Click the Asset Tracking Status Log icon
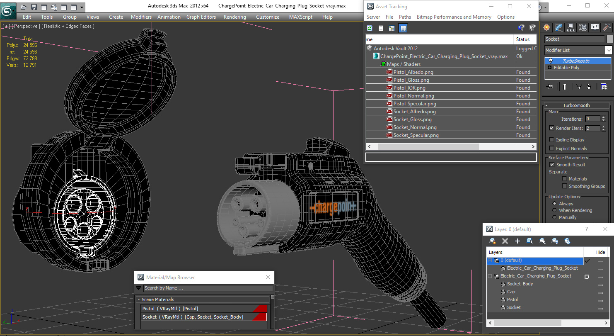 (x=381, y=28)
